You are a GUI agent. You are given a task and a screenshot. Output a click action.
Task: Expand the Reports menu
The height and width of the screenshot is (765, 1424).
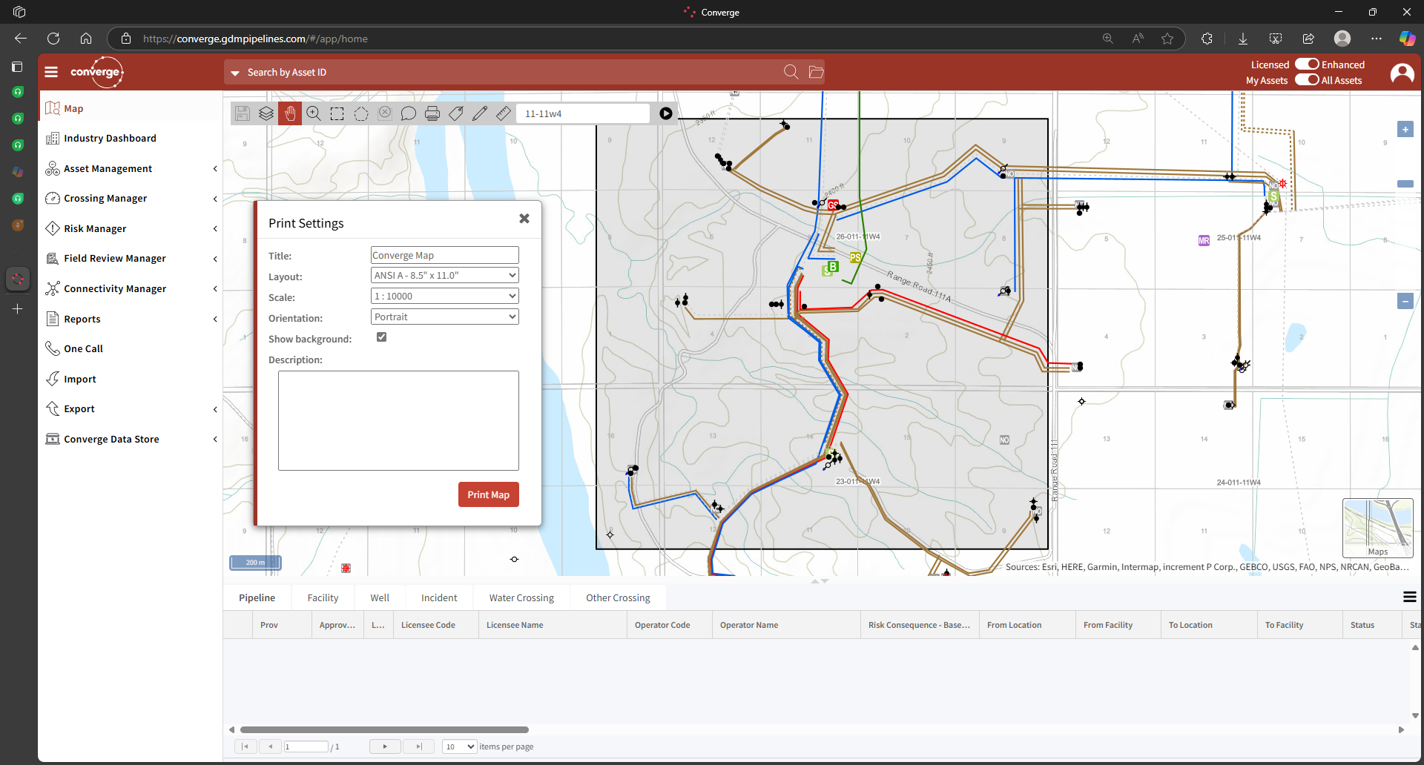(x=131, y=319)
